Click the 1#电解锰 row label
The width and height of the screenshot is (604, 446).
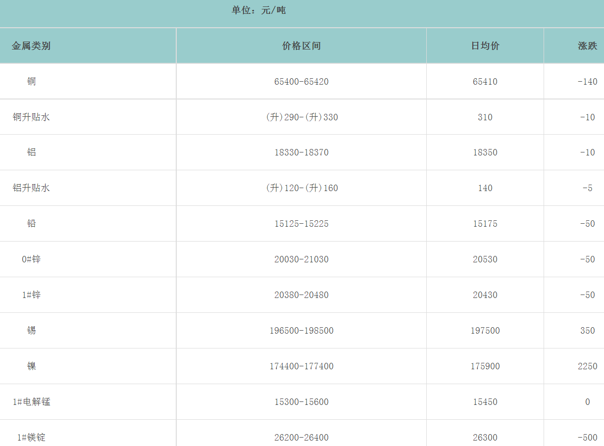click(x=31, y=402)
